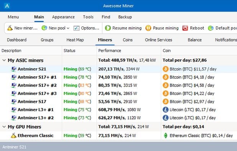Select the Antminer S17+ #2 row name

pyautogui.click(x=37, y=85)
